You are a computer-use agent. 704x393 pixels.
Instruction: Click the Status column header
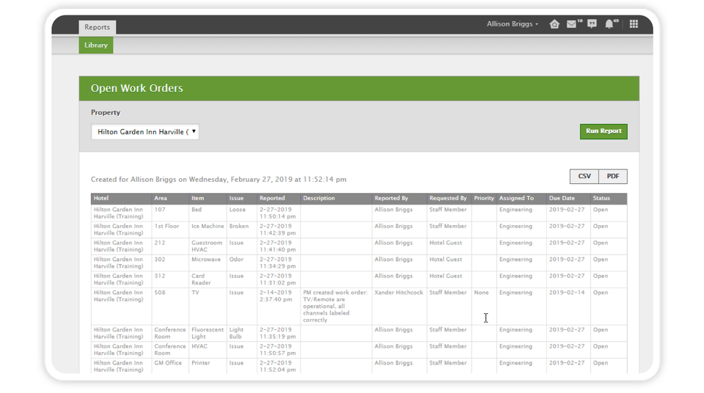click(x=601, y=199)
